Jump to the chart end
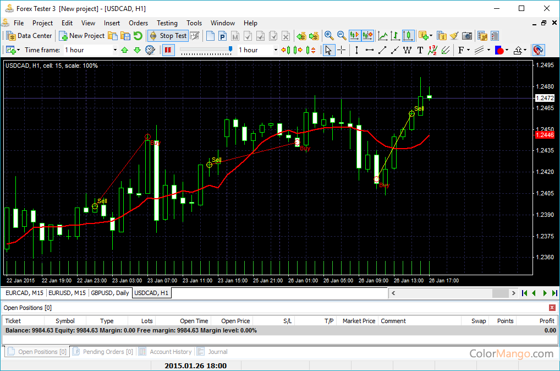Viewport: 560px width, 371px height. (554, 293)
